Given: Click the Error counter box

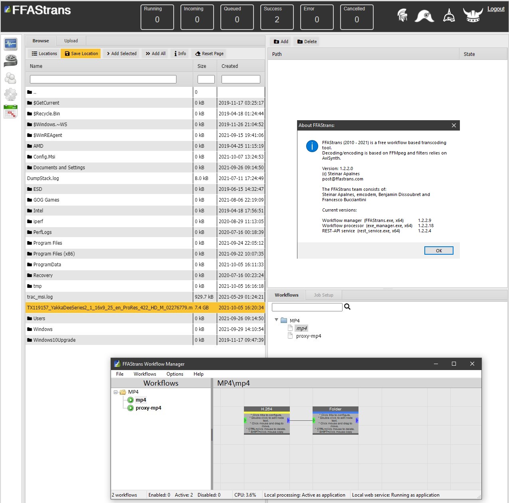Looking at the screenshot, I should coord(317,17).
